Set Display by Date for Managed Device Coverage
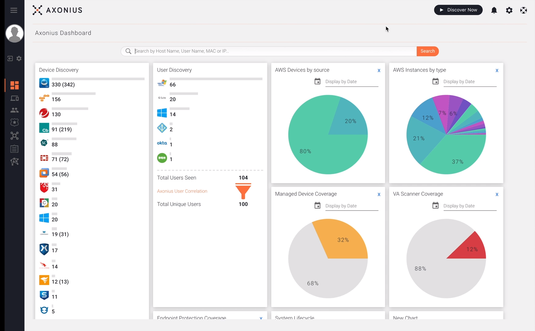 point(352,206)
